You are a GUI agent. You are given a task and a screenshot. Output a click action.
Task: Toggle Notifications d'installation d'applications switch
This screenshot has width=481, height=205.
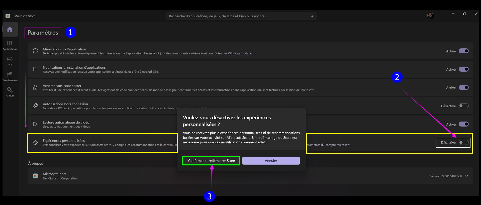[463, 69]
